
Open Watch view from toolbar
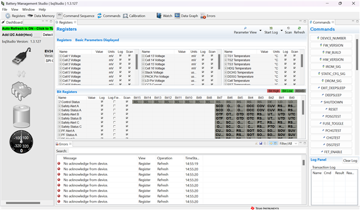tap(164, 16)
